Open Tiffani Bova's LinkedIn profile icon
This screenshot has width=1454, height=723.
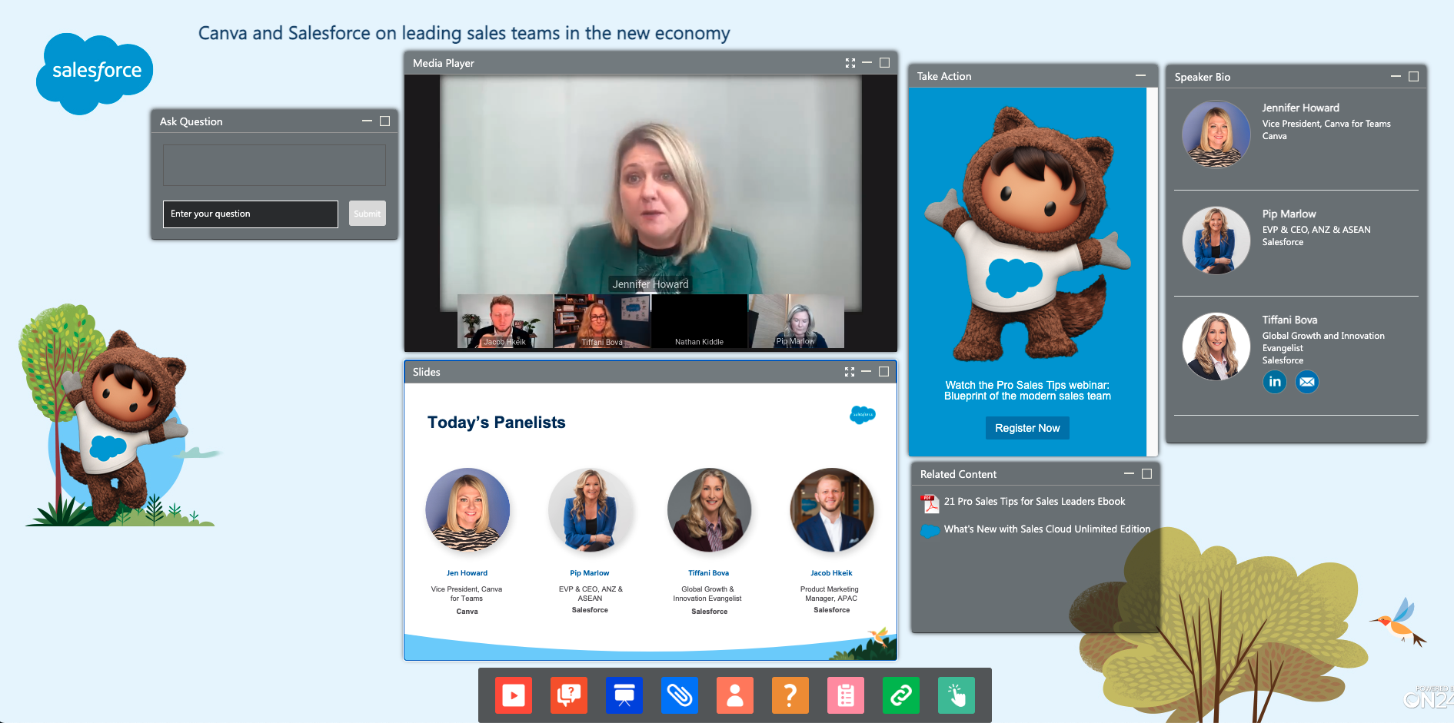pyautogui.click(x=1274, y=382)
